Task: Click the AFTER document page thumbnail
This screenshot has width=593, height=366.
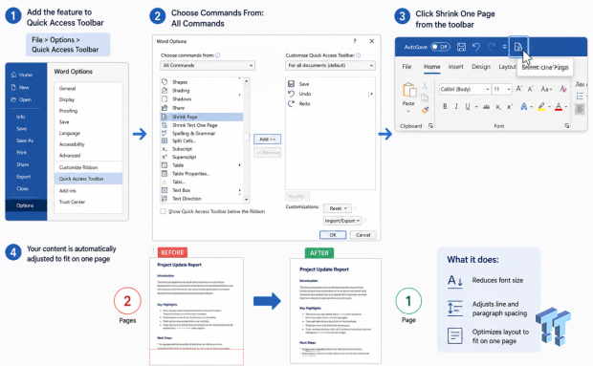Action: click(336, 312)
